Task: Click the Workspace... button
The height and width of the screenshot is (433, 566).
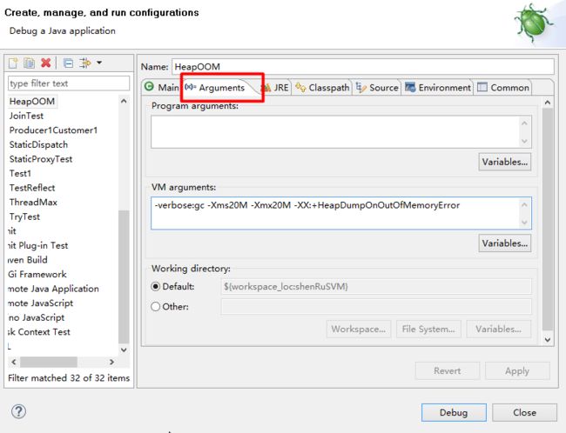Action: (x=359, y=330)
